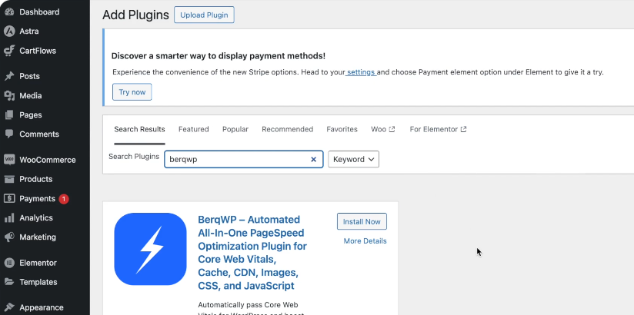
Task: Click the Elementor circle icon
Action: coord(9,263)
